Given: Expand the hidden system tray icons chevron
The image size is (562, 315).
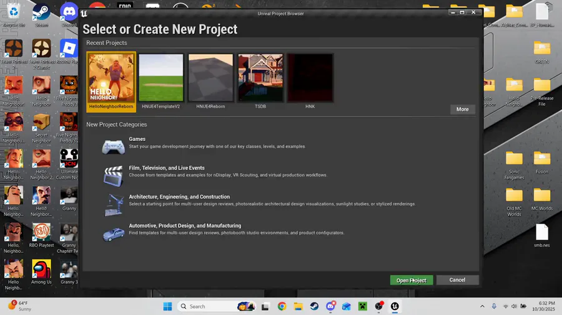Looking at the screenshot, I should click(x=482, y=306).
